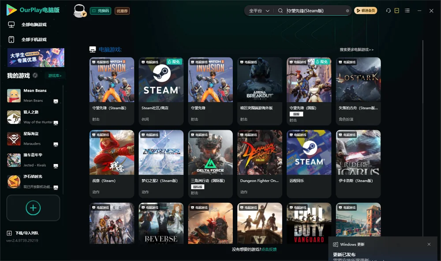Open 梦幻之星2（Steam版）card
The image size is (441, 261).
[x=161, y=164]
